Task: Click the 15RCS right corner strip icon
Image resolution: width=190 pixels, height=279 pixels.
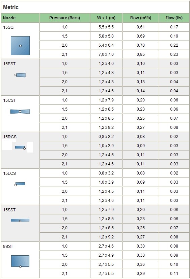Action: (20, 147)
